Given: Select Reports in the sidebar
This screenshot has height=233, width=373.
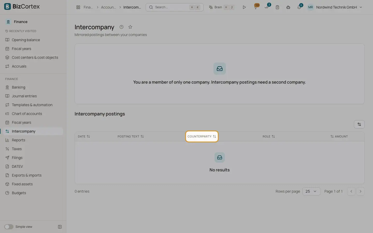Looking at the screenshot, I should [x=33, y=140].
